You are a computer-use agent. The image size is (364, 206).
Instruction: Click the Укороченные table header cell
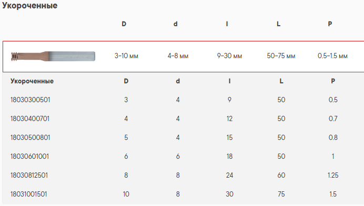[32, 81]
